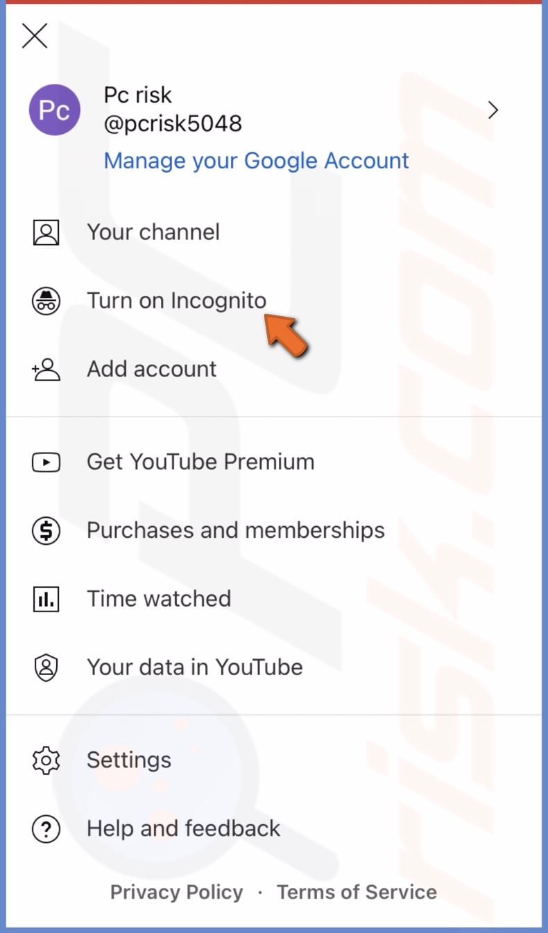Select the @pcrisk5048 account name
The height and width of the screenshot is (933, 548).
(x=173, y=123)
